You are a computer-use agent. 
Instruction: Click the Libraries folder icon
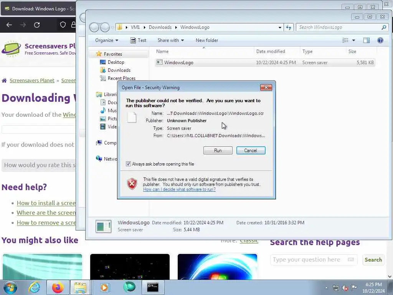pyautogui.click(x=99, y=94)
